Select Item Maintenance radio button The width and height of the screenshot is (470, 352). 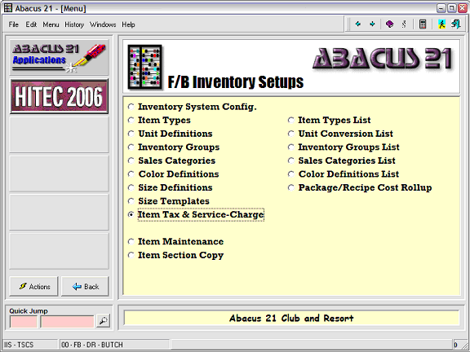click(x=131, y=241)
